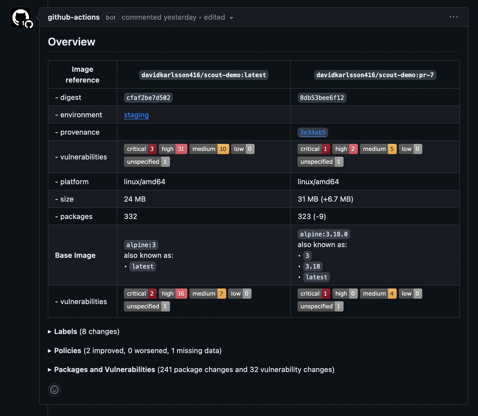
Task: Expand the Policies section
Action: (135, 351)
